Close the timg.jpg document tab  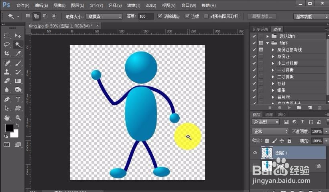(97, 26)
